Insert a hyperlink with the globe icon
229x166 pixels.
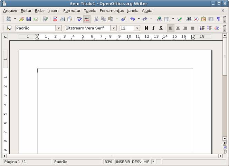[160, 19]
